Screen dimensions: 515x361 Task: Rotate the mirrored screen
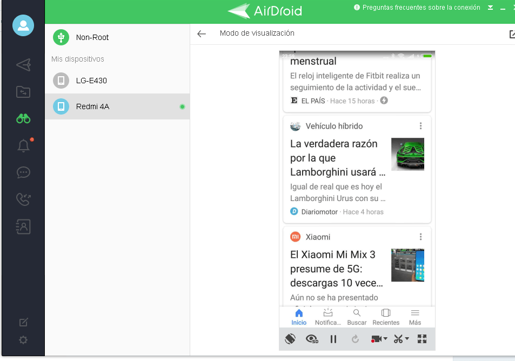tap(290, 339)
